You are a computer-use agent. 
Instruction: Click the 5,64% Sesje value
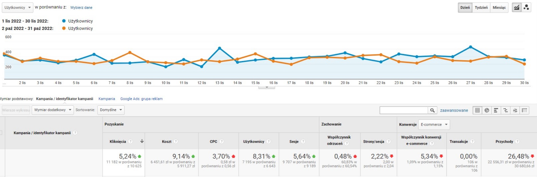point(302,156)
